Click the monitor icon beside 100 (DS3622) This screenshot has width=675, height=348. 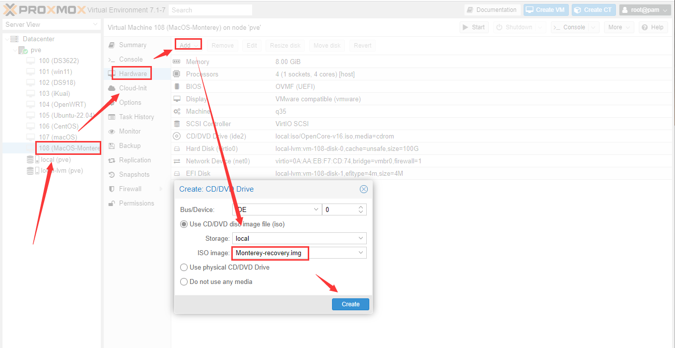click(31, 61)
